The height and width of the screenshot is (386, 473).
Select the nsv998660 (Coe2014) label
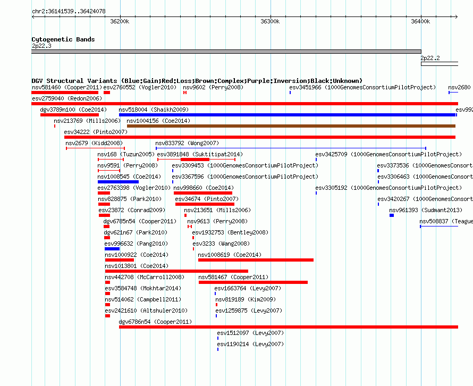(204, 188)
